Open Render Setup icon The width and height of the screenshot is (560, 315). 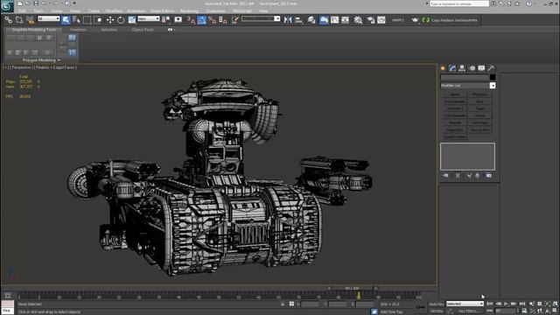tap(371, 20)
